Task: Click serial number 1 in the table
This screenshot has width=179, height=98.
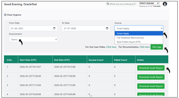Action: click(7, 67)
